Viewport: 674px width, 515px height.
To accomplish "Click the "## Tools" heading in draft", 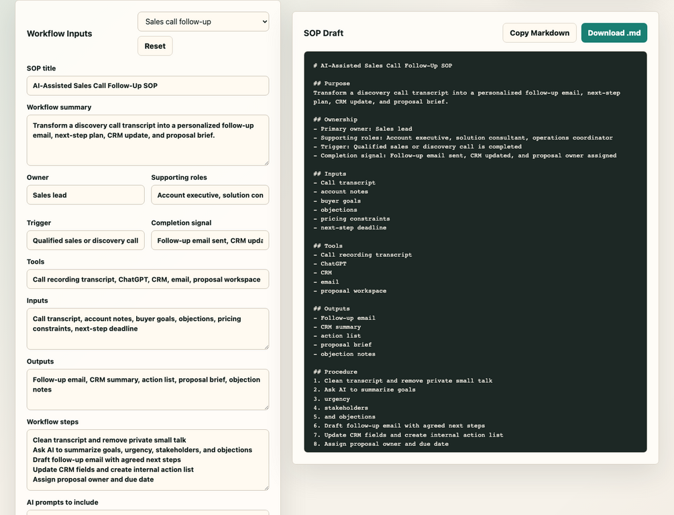I will (x=328, y=246).
